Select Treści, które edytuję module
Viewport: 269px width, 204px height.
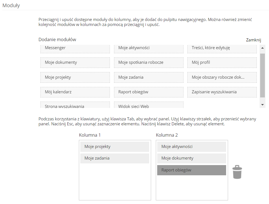click(222, 48)
